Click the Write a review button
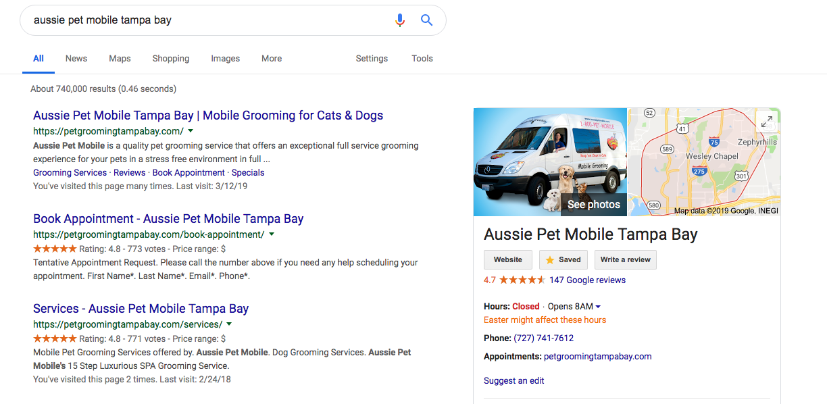 coord(626,259)
